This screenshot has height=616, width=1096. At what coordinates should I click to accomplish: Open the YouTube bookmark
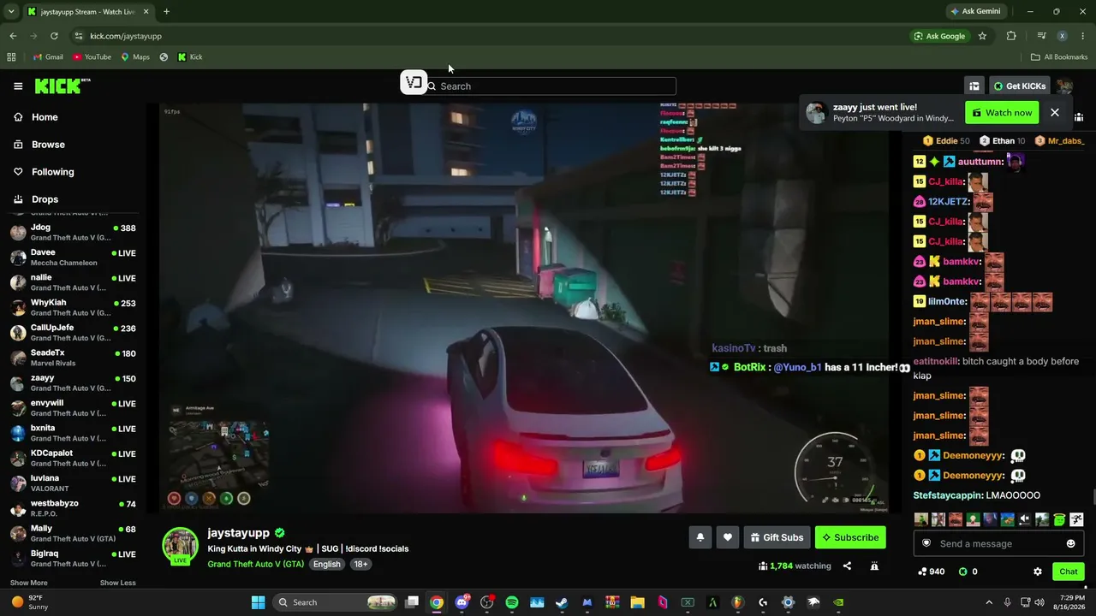pyautogui.click(x=92, y=57)
